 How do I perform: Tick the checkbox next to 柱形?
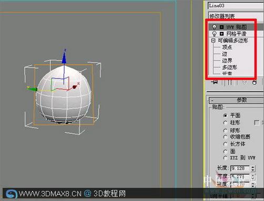click(257, 123)
